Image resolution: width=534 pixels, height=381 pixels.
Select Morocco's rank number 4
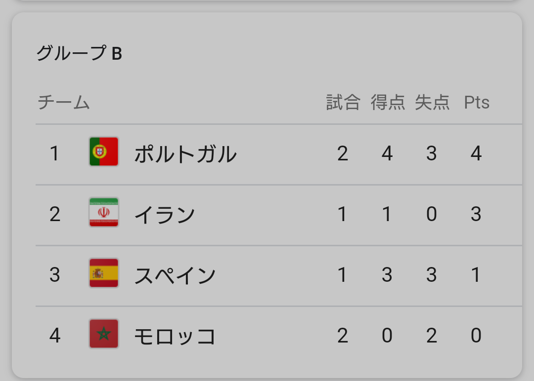(x=55, y=336)
